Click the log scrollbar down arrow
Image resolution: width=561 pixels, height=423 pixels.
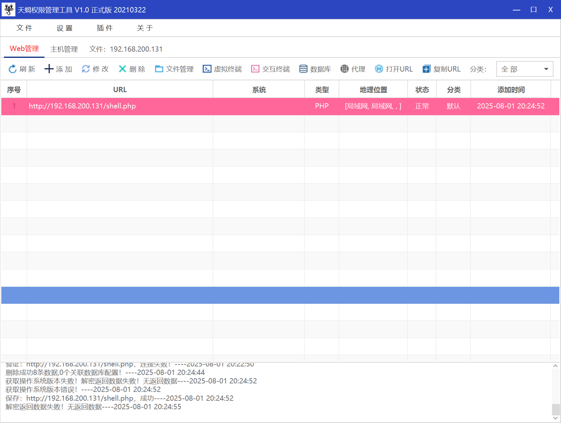(555, 418)
